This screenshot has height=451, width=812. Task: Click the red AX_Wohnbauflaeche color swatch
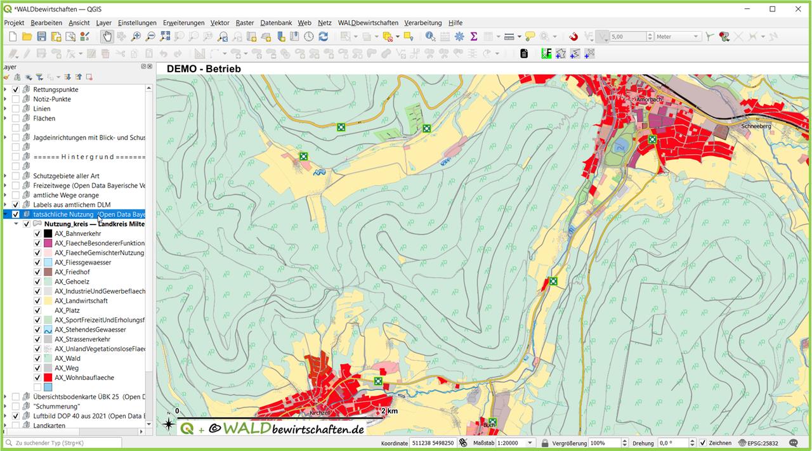pos(48,377)
